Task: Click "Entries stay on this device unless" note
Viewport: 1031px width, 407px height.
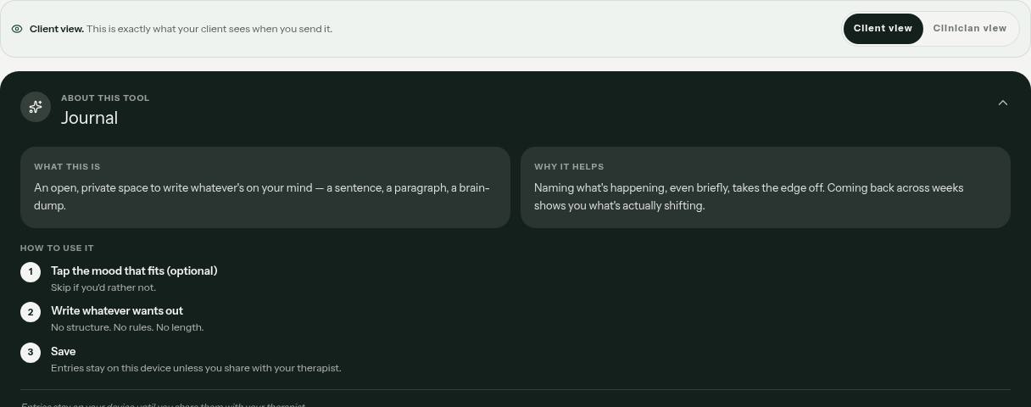Action: click(196, 368)
